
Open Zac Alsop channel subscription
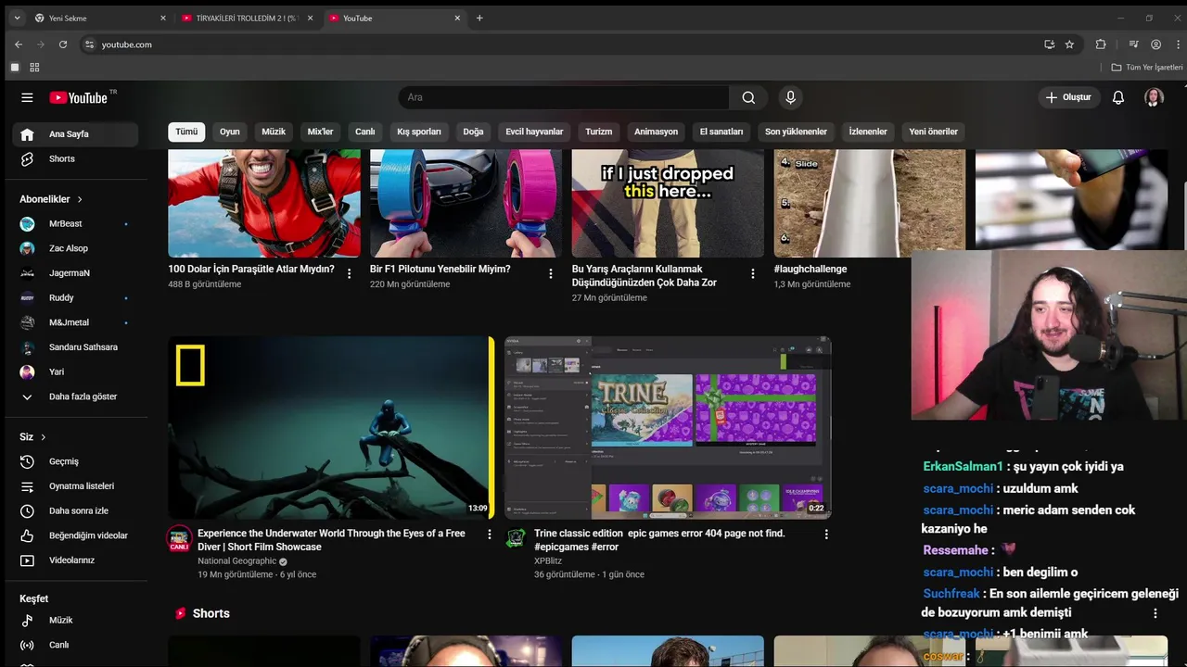point(75,248)
